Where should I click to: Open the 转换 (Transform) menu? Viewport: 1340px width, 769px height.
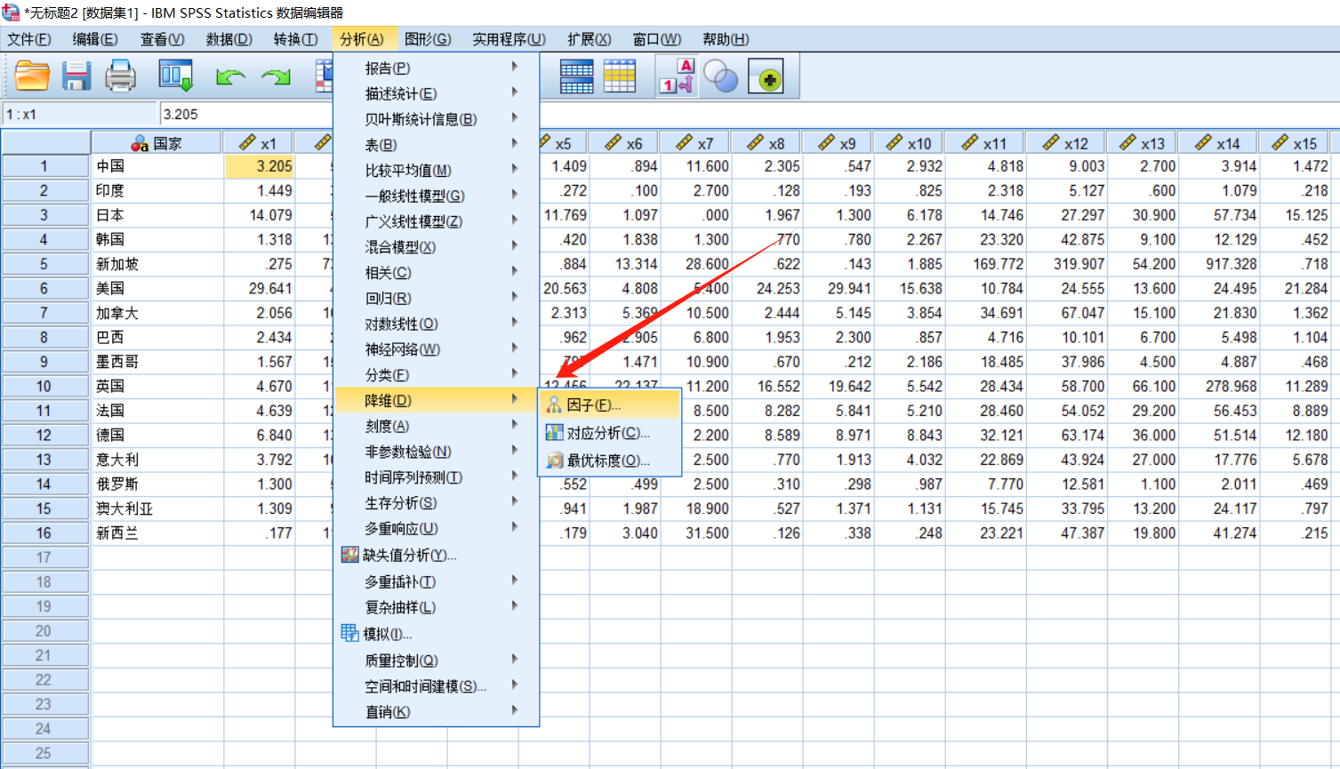click(x=295, y=39)
